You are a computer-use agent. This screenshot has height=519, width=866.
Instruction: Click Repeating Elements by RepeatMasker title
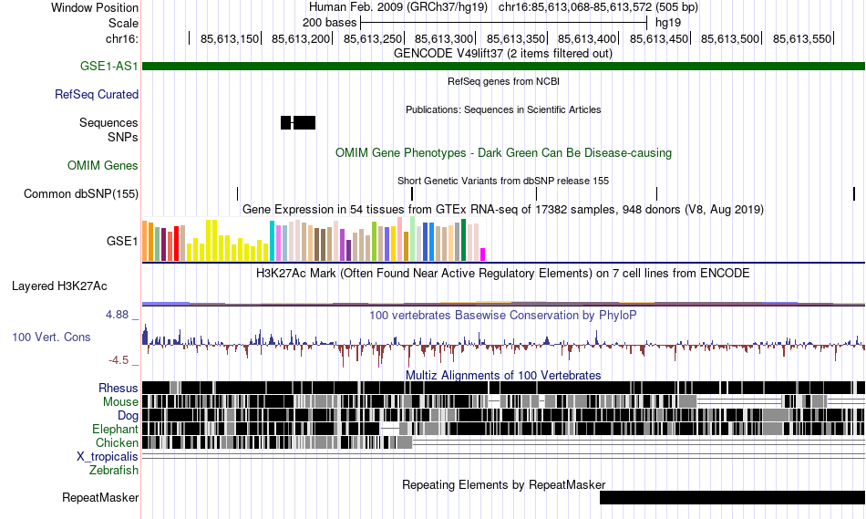pyautogui.click(x=504, y=484)
